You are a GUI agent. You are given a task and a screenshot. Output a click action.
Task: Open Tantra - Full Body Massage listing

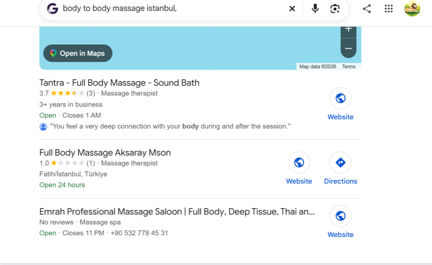coord(120,83)
